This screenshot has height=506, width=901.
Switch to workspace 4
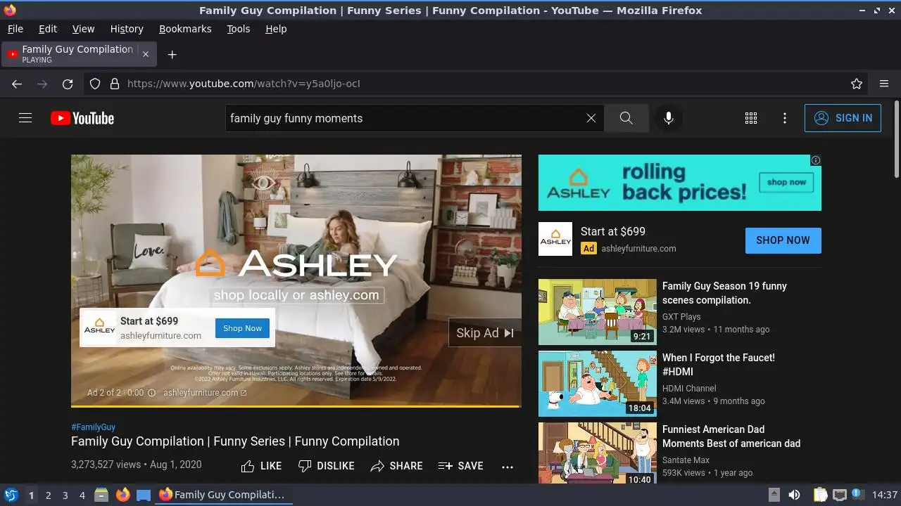tap(82, 495)
